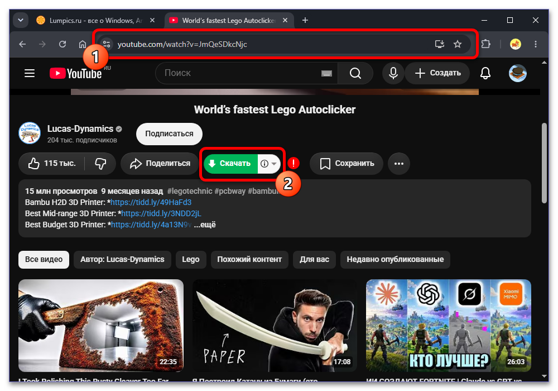Open the tidd.ly/4a13N9v link
Screen dimensions: 558x391
coord(151,225)
